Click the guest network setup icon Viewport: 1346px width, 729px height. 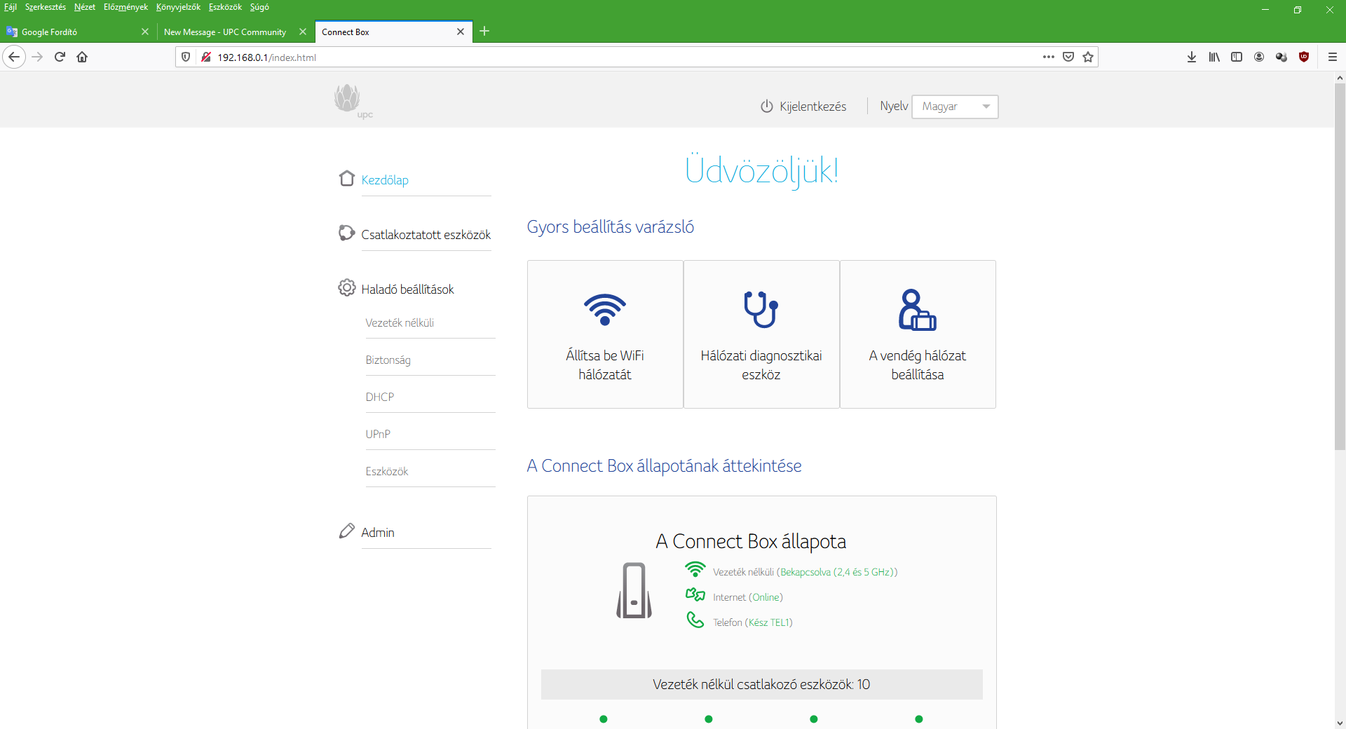[917, 309]
